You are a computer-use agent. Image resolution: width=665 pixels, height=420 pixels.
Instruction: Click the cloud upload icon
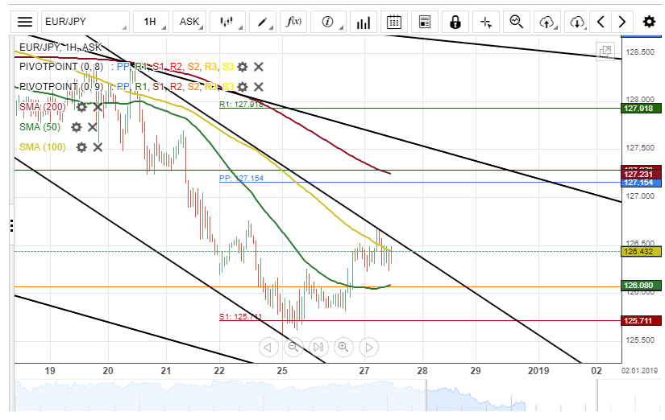click(547, 22)
